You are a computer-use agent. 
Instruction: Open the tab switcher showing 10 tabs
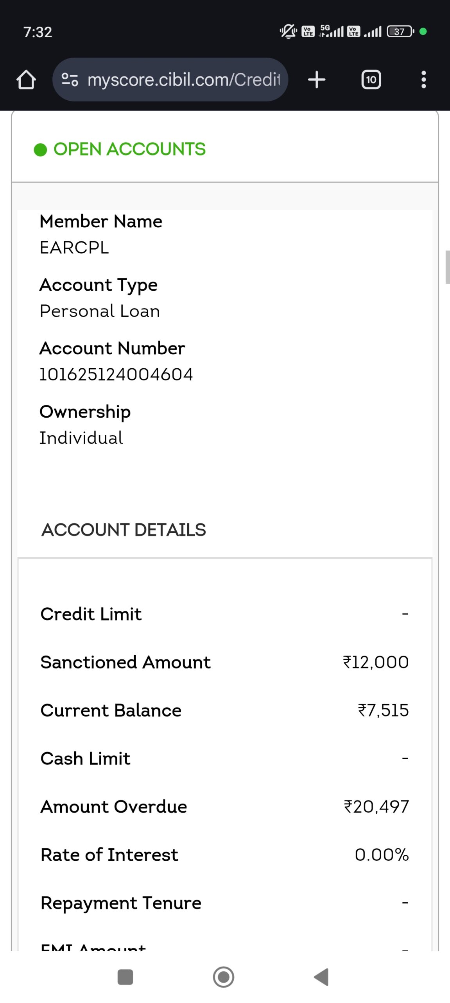371,80
